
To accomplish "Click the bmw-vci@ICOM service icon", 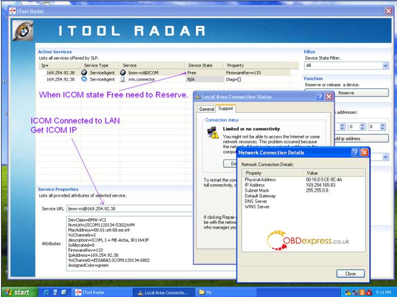I will [123, 73].
